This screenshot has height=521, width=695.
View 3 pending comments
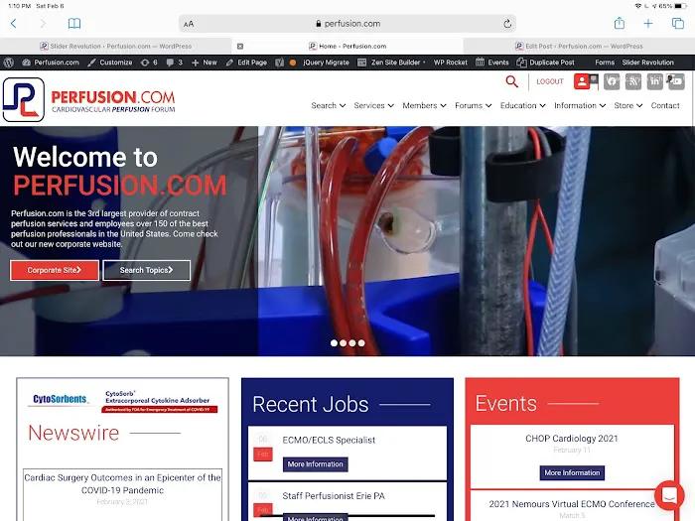tap(174, 63)
